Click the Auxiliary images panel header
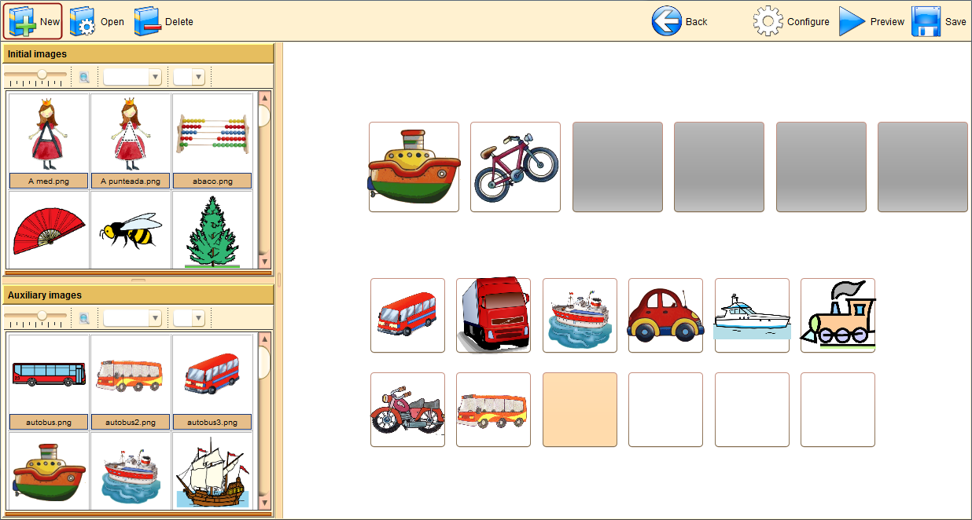Image resolution: width=972 pixels, height=520 pixels. 138,295
